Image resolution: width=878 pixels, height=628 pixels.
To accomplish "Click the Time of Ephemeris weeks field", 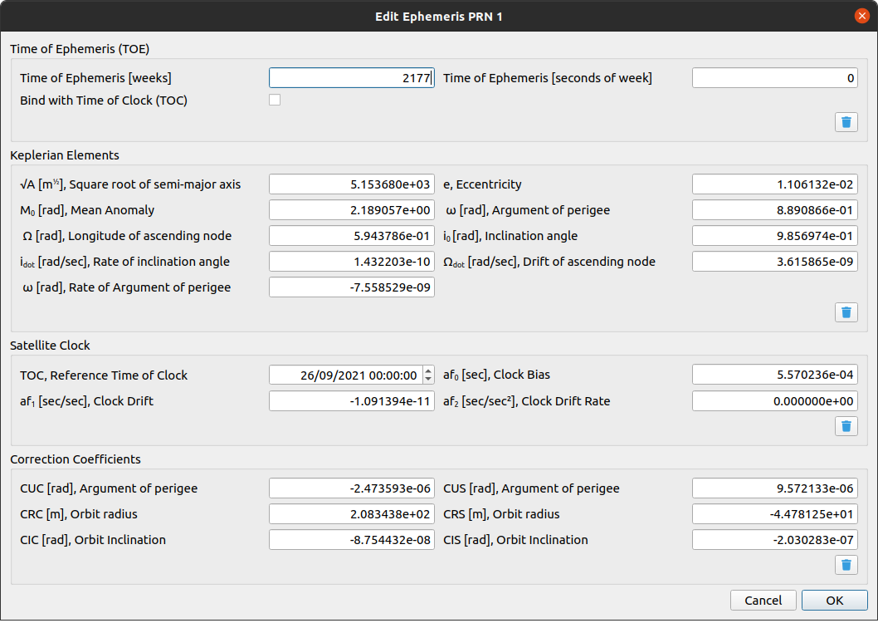I will [351, 78].
